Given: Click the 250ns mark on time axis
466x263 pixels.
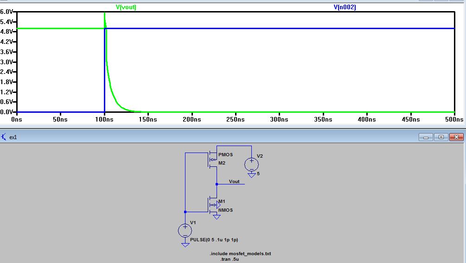Looking at the screenshot, I should (x=236, y=119).
